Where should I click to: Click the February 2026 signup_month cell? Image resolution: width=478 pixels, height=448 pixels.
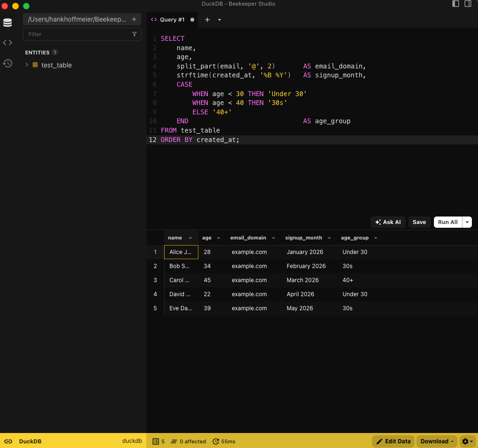click(x=309, y=266)
